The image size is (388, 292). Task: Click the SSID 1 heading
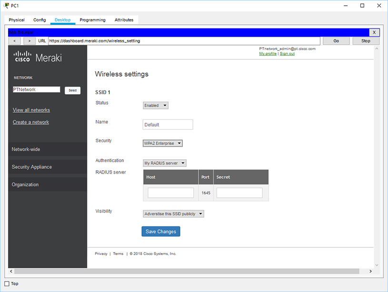(103, 92)
